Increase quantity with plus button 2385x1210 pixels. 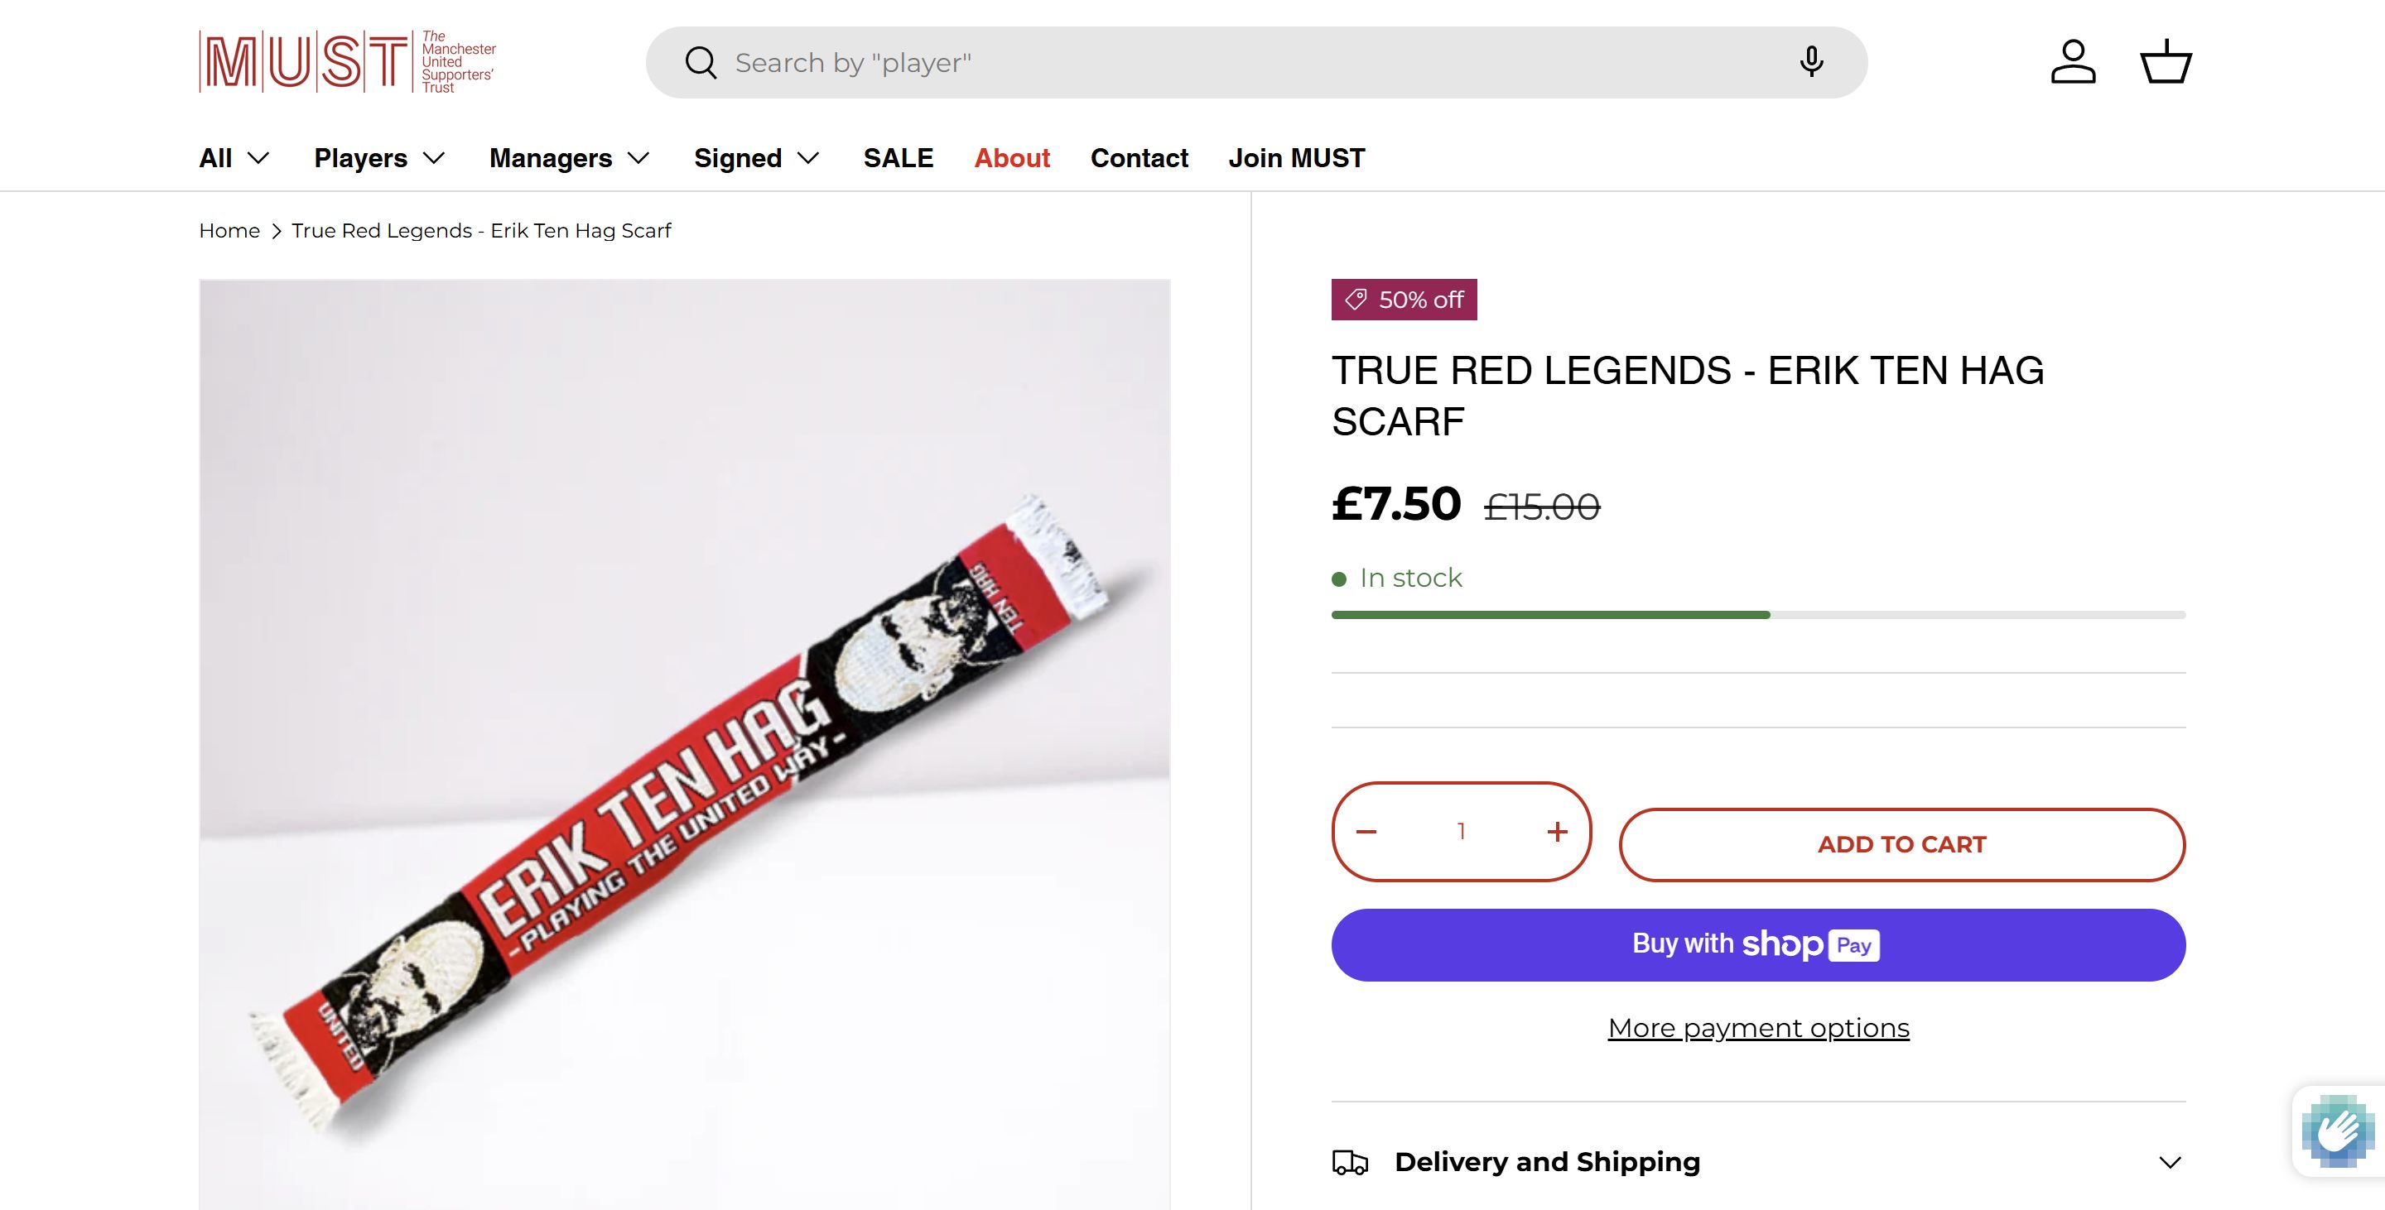coord(1557,832)
